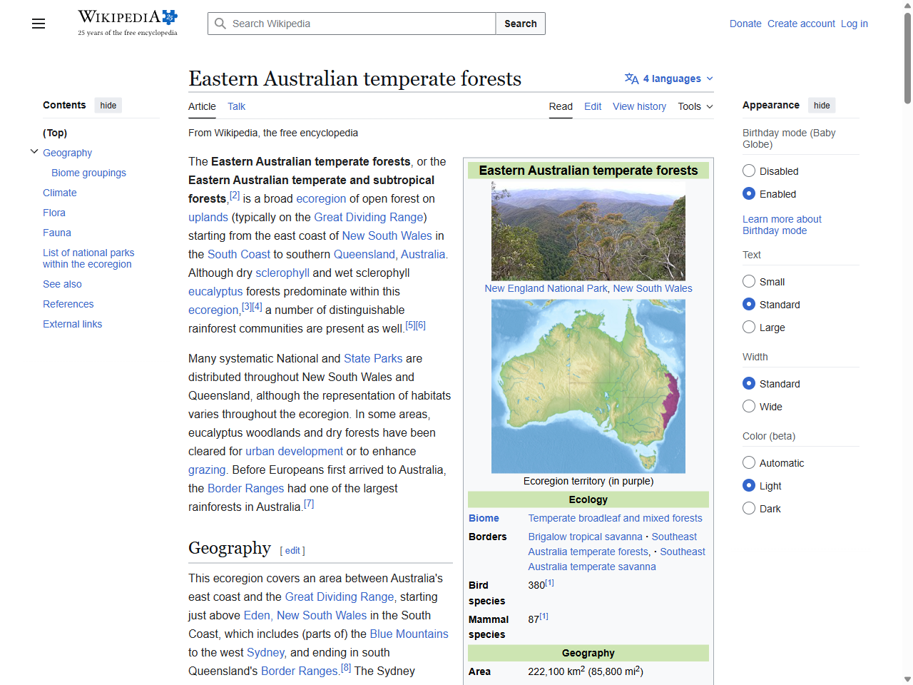The image size is (913, 685).
Task: Click the language icon beside 4 languages
Action: (x=631, y=78)
